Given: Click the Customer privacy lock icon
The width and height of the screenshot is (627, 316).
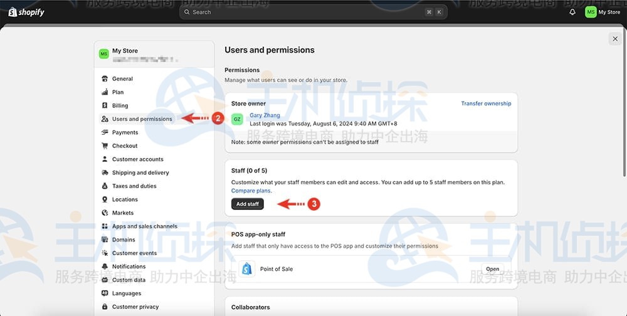Looking at the screenshot, I should [x=105, y=307].
